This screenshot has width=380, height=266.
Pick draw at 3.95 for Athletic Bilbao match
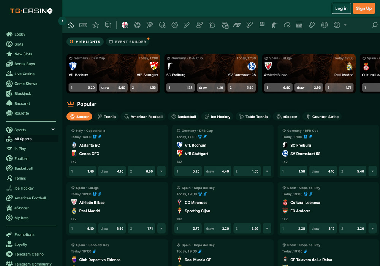pos(112,228)
